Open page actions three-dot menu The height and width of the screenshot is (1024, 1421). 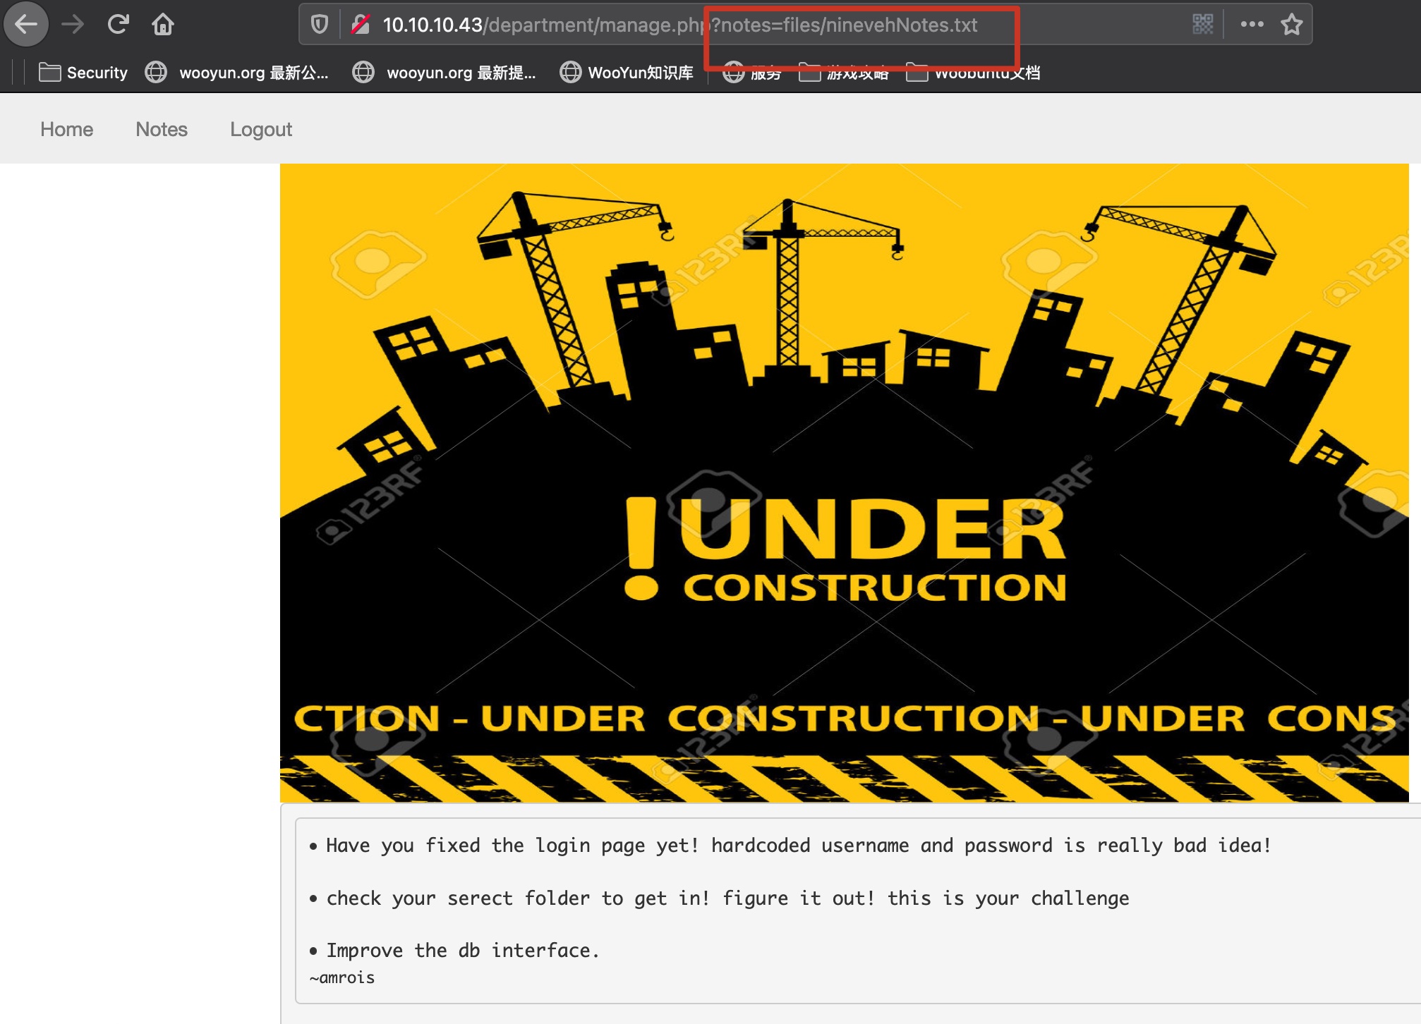click(1252, 25)
